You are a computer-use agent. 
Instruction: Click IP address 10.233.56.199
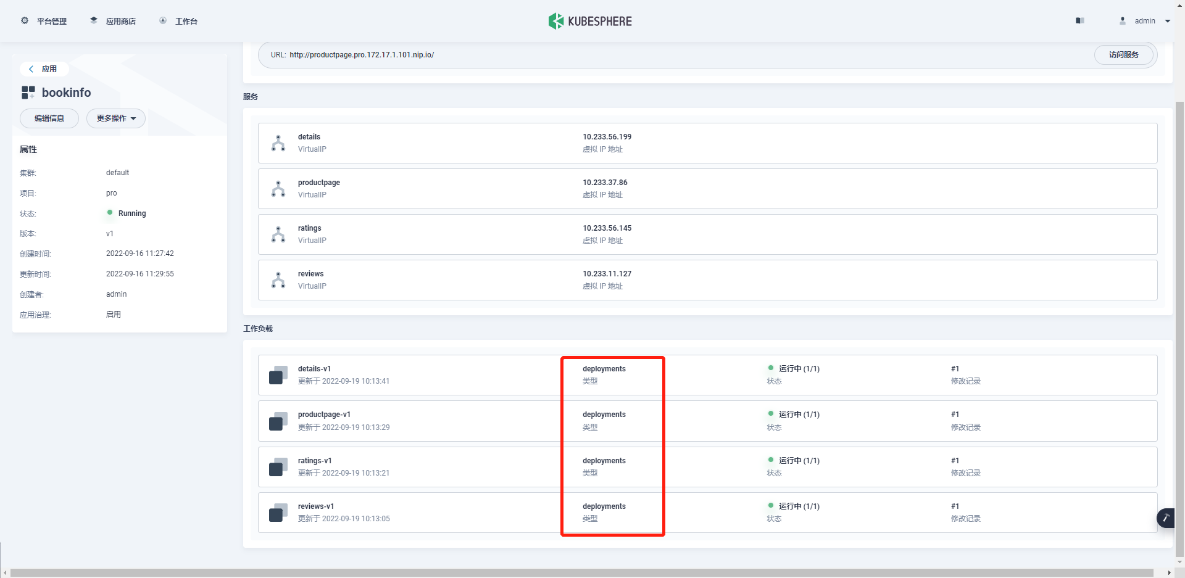(x=607, y=137)
